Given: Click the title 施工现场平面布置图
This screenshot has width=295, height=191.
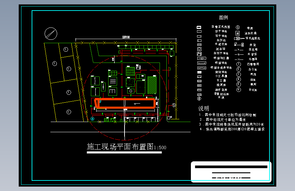Looking at the screenshot, I should click(120, 146).
